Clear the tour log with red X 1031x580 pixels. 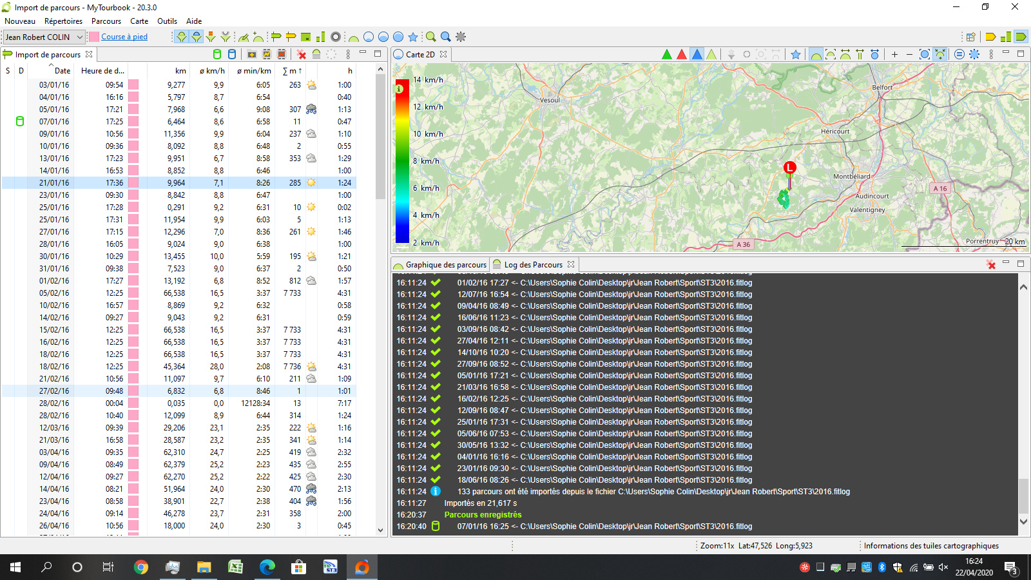[991, 265]
